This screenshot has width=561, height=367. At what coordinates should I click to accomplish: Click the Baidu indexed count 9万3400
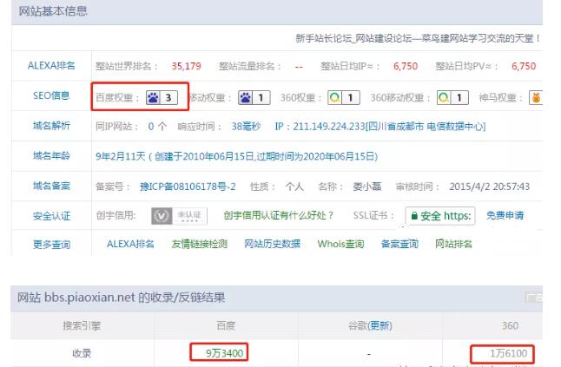[x=219, y=353]
